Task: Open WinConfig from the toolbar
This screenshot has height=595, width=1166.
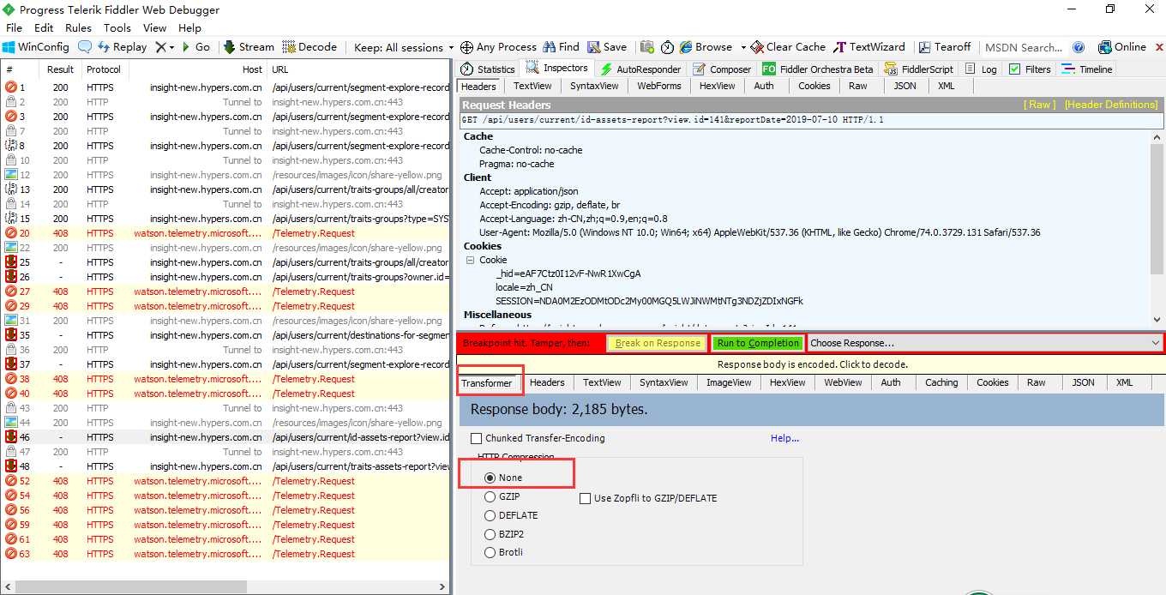Action: [36, 47]
